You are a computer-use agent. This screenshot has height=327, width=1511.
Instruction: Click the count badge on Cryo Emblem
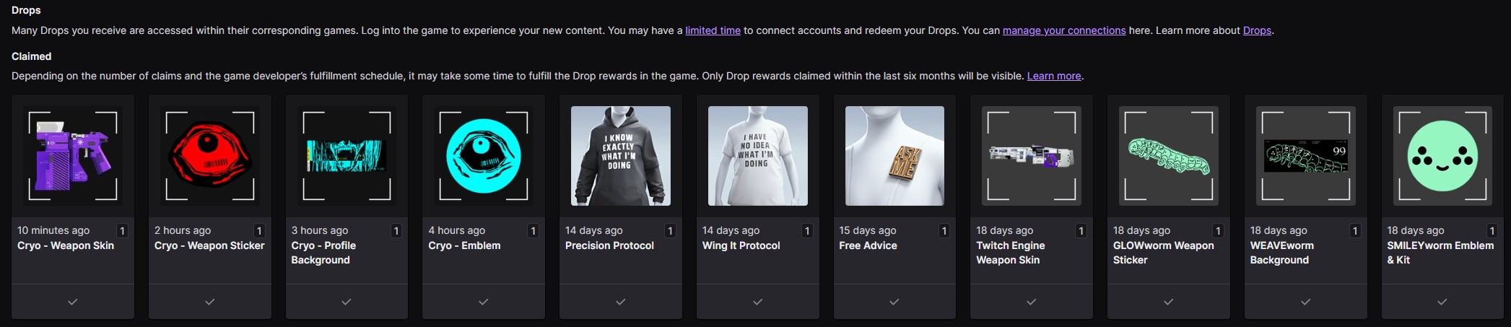[x=533, y=231]
